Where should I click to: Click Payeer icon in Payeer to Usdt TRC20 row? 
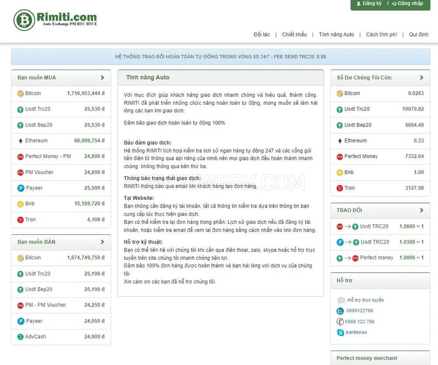(340, 242)
